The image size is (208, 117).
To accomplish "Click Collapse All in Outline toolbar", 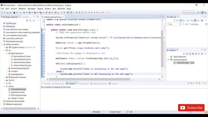I will 187,54.
